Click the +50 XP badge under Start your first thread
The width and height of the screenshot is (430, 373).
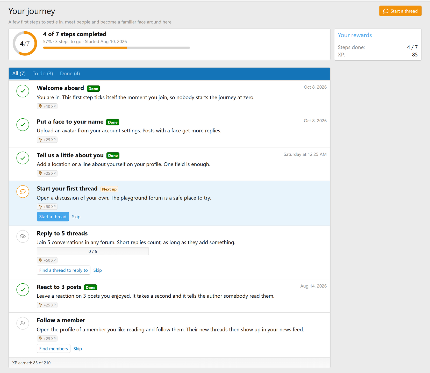pos(47,207)
